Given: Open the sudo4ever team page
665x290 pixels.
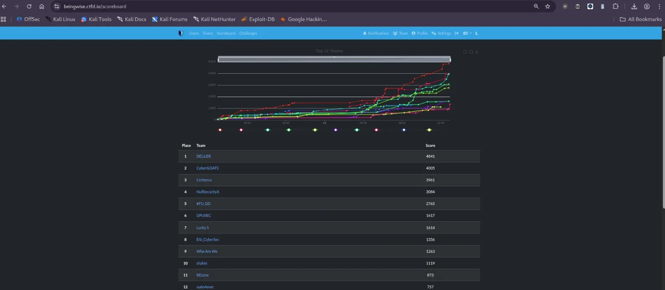Looking at the screenshot, I should tap(205, 287).
